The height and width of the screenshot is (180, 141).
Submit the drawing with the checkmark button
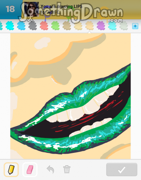coord(122,170)
